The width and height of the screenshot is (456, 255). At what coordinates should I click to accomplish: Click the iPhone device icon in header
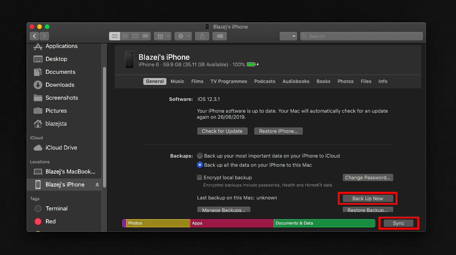click(129, 60)
